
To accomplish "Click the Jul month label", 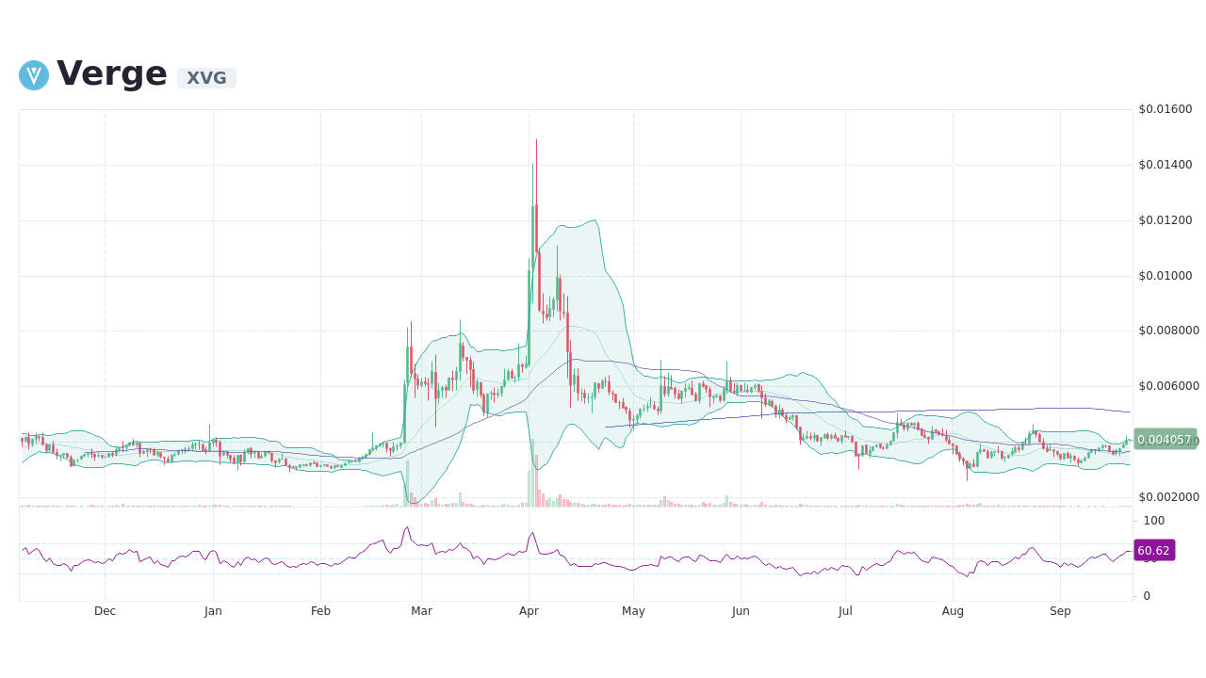I will tap(845, 611).
